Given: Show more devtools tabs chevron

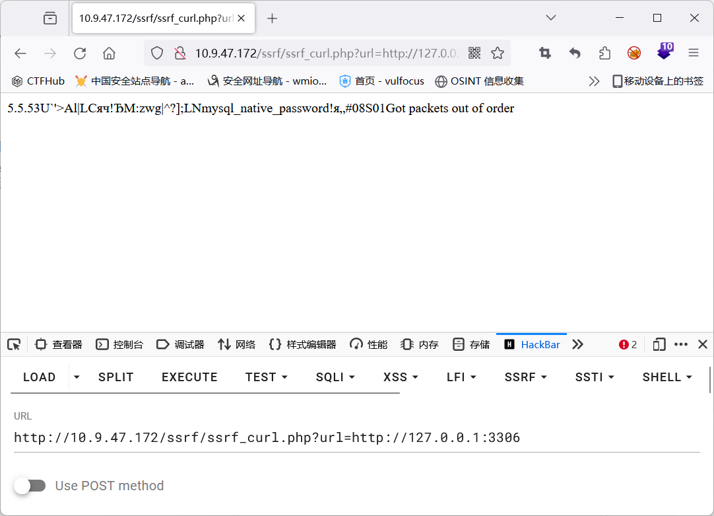Looking at the screenshot, I should coord(578,345).
